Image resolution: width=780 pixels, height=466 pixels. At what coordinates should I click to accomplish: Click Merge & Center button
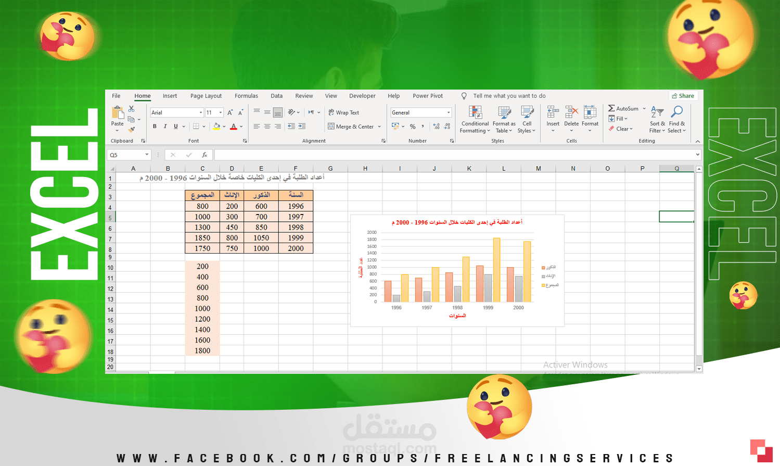click(x=351, y=127)
